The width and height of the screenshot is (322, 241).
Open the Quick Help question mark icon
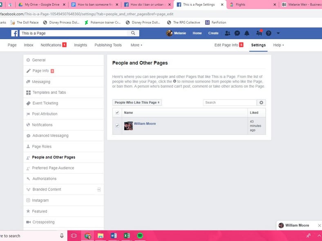coord(268,33)
